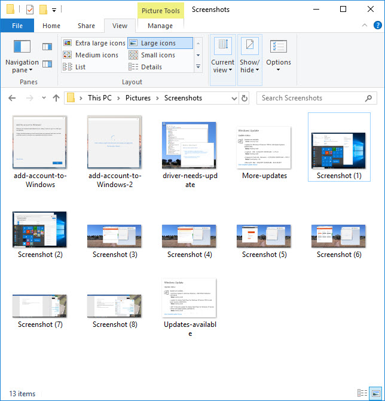Open Show/hide dropdown
The image size is (385, 401).
coord(250,60)
